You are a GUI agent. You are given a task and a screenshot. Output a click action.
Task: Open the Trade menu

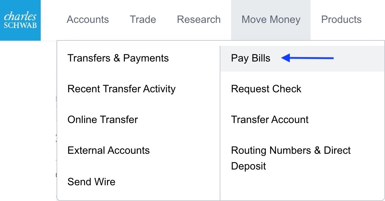point(143,19)
